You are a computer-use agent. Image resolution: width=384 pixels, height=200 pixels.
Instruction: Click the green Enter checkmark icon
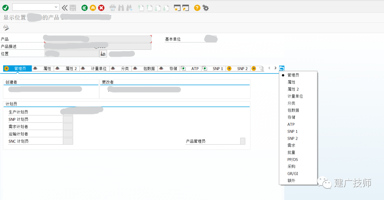5,8
